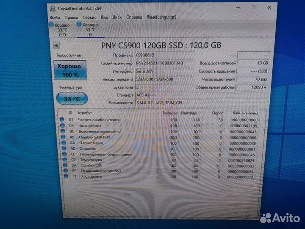Click status icon of Ошибки CRC row

(65, 165)
